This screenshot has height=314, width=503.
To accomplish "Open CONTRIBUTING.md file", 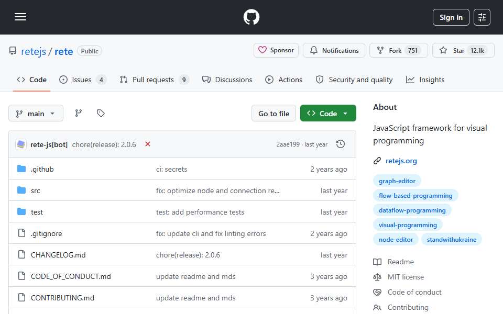I will [x=62, y=298].
